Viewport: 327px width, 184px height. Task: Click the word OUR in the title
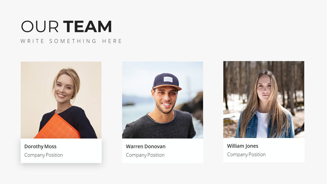pyautogui.click(x=40, y=27)
